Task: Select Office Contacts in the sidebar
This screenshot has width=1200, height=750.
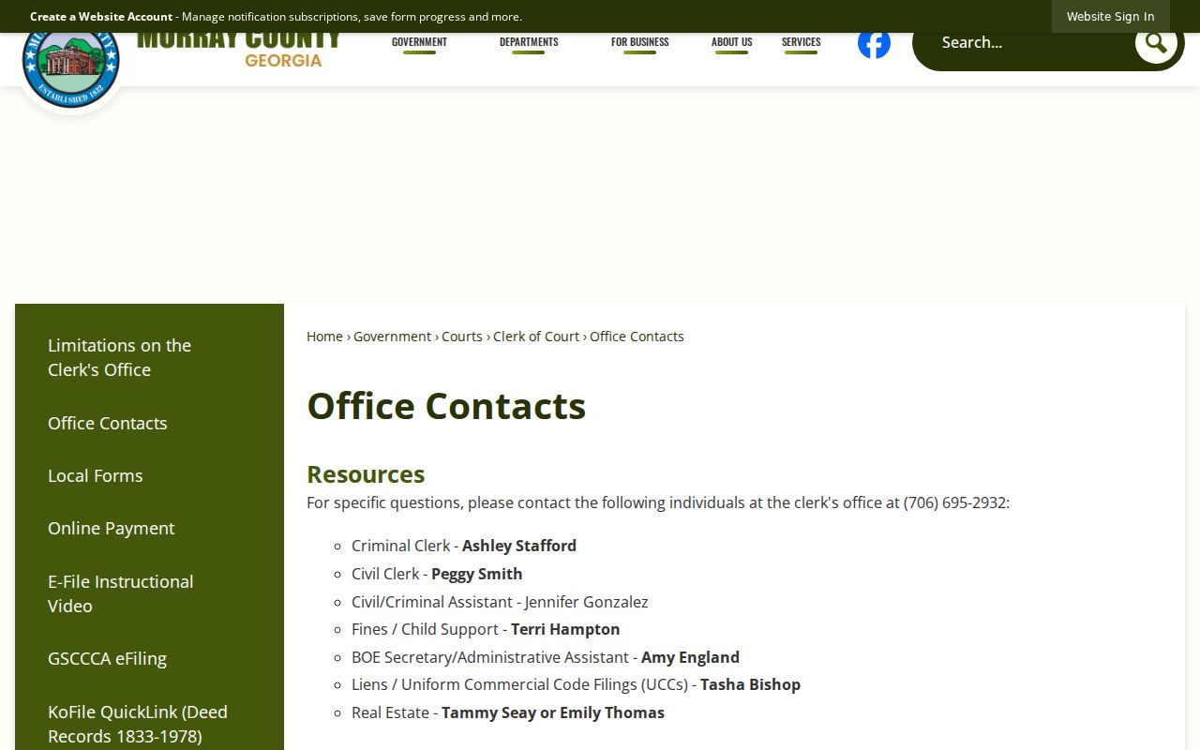Action: point(149,423)
